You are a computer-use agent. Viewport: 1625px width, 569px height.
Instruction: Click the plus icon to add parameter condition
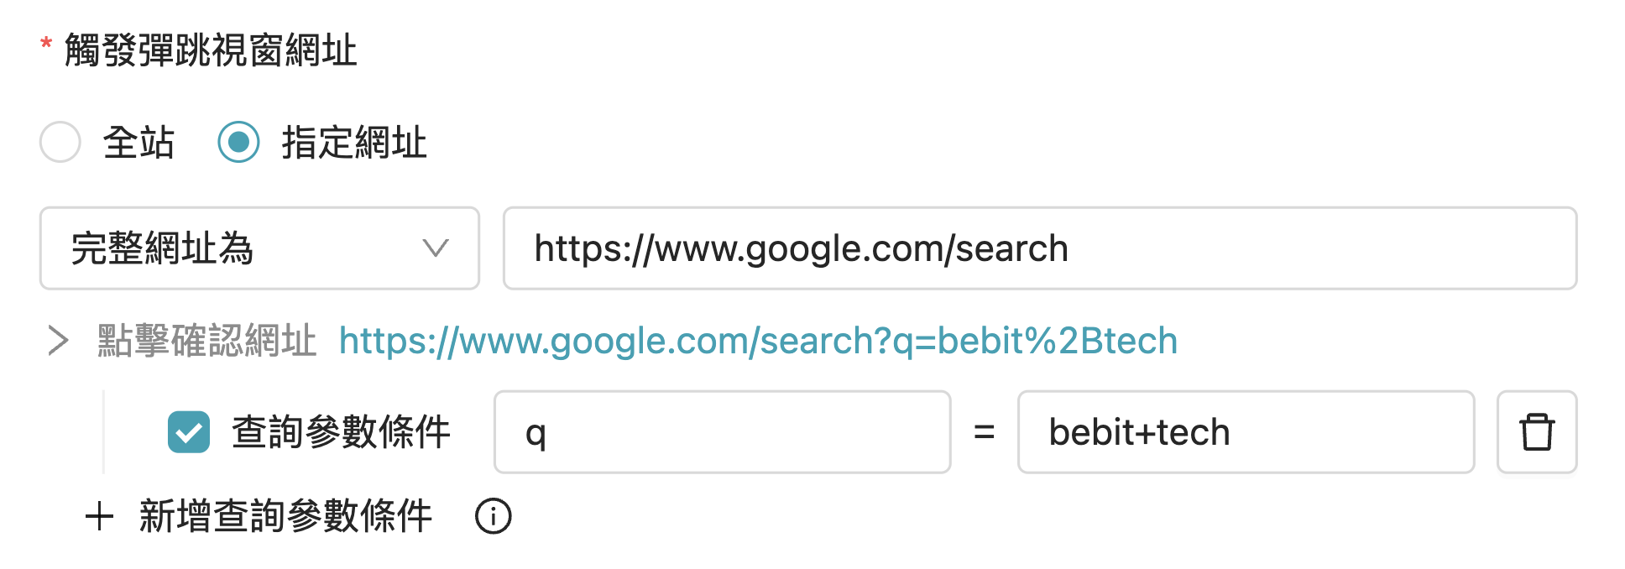pyautogui.click(x=100, y=516)
